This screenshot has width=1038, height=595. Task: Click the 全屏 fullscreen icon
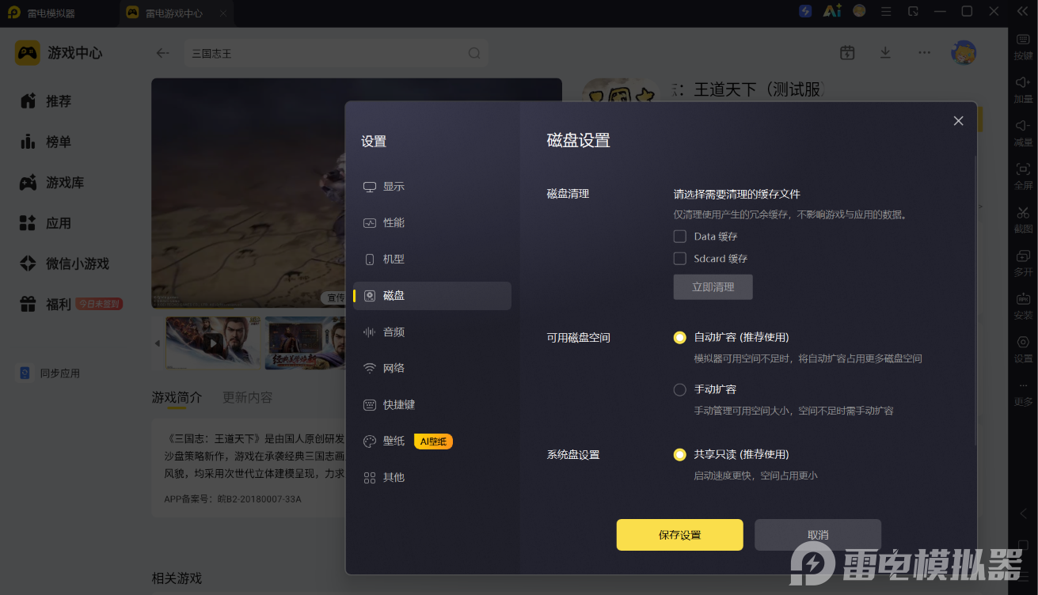pos(1023,176)
